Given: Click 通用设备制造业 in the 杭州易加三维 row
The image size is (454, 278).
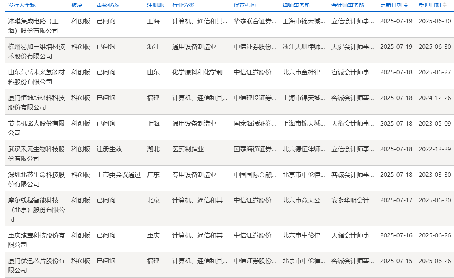Looking at the screenshot, I should click(194, 46).
